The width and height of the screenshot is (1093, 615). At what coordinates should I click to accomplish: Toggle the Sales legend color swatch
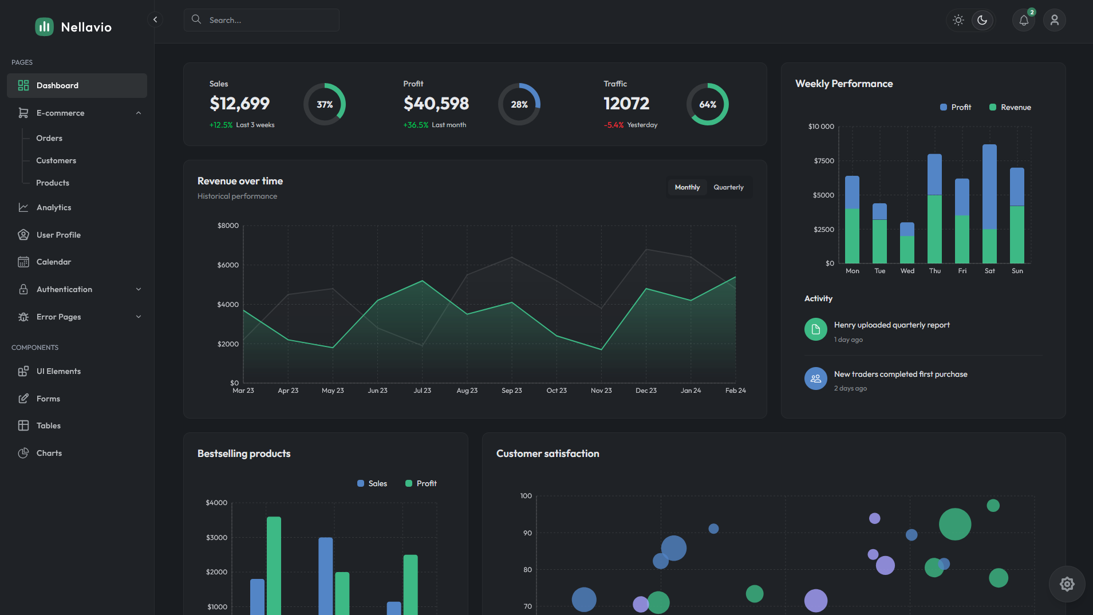[361, 483]
